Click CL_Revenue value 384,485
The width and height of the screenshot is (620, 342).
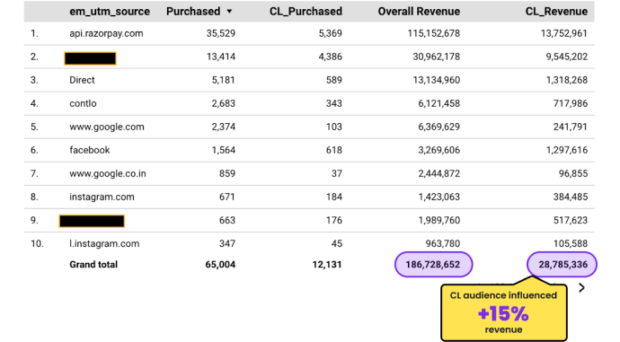[x=571, y=197]
